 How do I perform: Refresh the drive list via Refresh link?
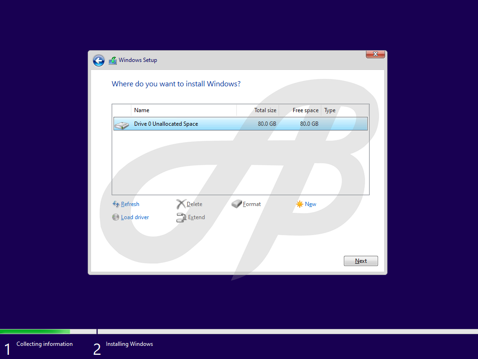(x=130, y=204)
